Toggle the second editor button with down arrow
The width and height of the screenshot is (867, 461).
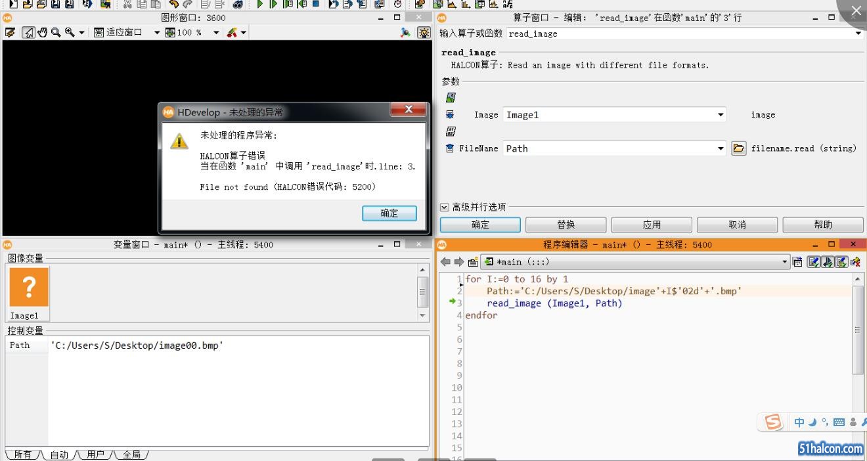[x=827, y=262]
